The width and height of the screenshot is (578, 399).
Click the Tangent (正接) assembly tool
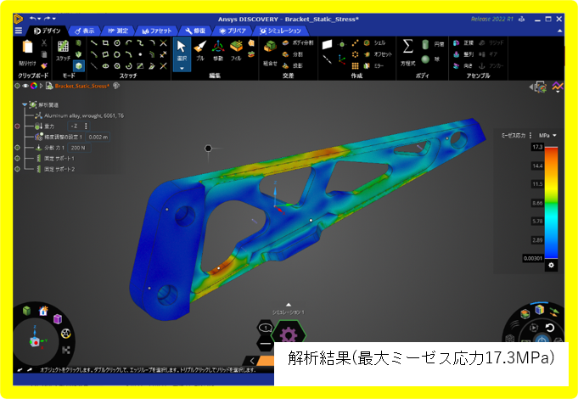coord(463,42)
